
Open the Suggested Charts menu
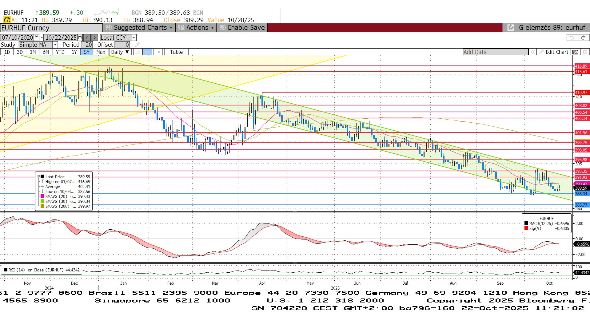tap(140, 28)
